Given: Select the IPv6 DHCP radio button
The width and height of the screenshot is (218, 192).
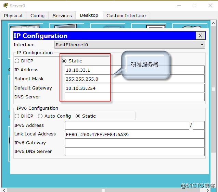Looking at the screenshot, I should tap(17, 116).
